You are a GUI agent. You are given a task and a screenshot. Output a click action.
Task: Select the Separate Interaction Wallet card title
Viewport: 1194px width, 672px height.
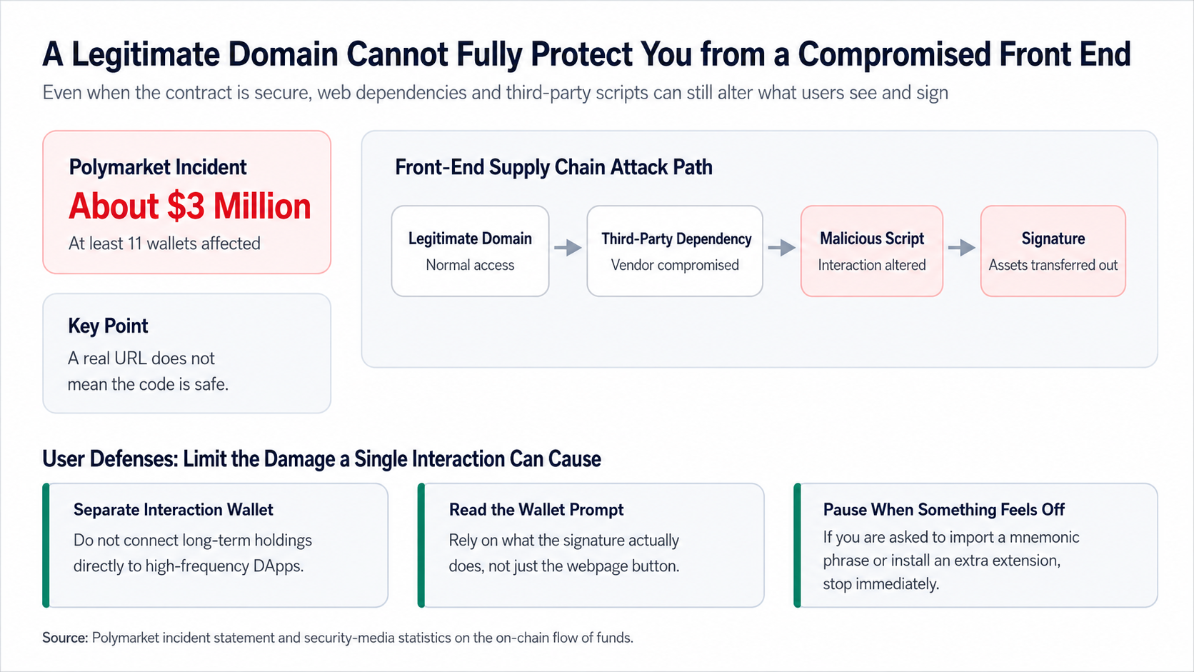(174, 509)
